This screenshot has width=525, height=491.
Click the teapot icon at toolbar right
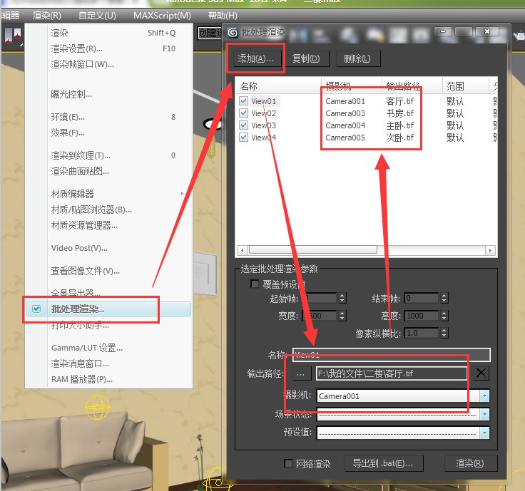point(519,35)
